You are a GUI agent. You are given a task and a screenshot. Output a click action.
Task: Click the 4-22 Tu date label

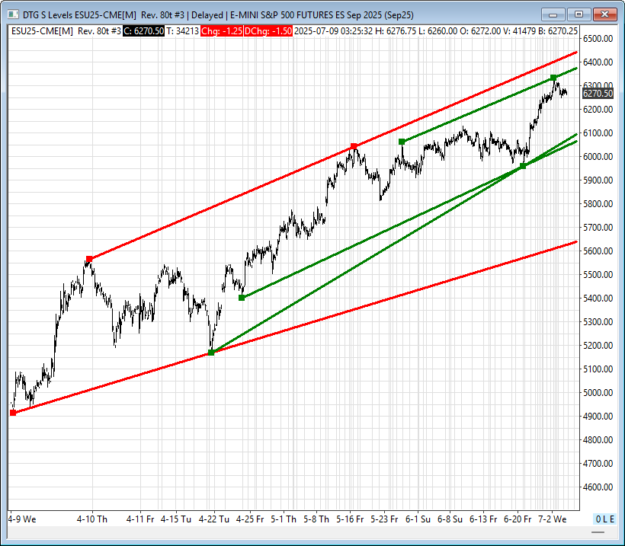click(x=213, y=519)
